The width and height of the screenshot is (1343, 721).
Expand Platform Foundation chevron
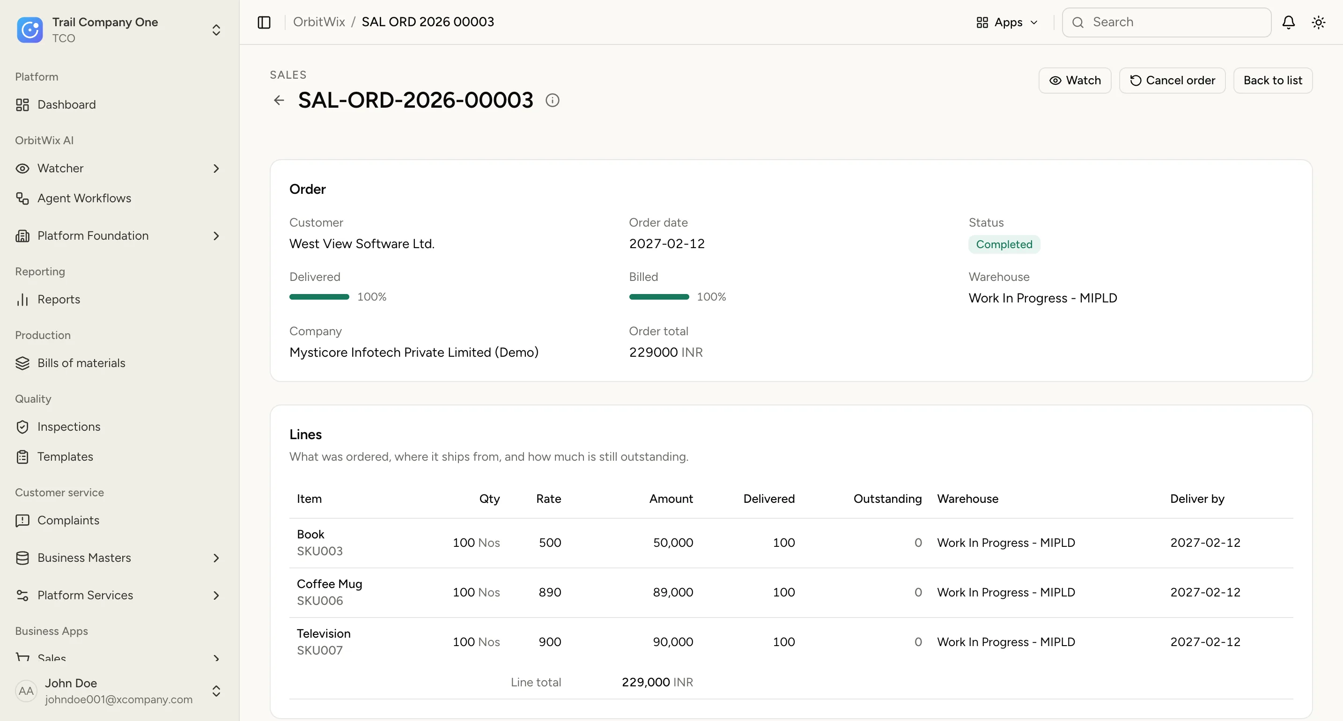click(216, 235)
